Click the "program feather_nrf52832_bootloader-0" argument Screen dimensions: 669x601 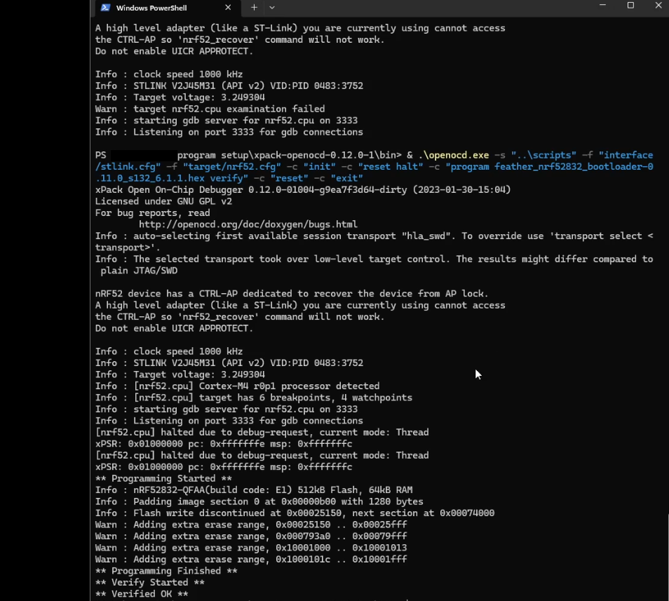click(x=550, y=167)
